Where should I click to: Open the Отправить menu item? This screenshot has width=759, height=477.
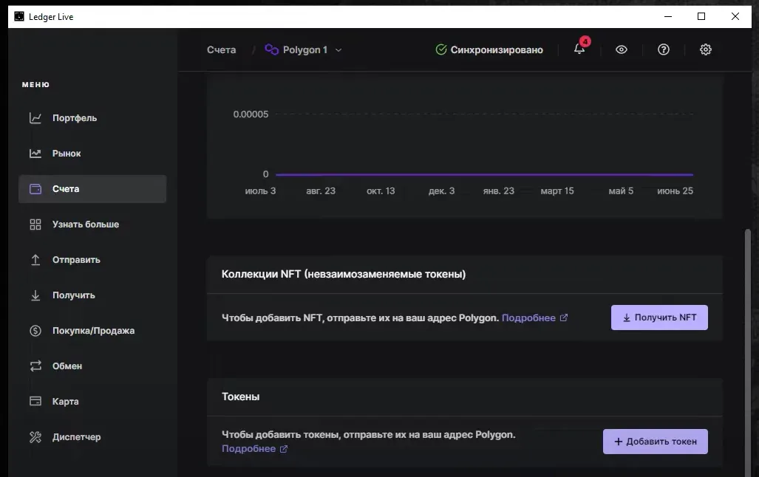coord(92,260)
